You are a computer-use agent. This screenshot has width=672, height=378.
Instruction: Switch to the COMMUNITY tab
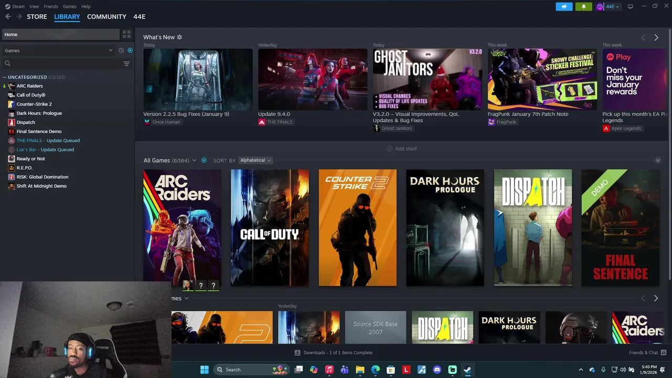point(107,17)
